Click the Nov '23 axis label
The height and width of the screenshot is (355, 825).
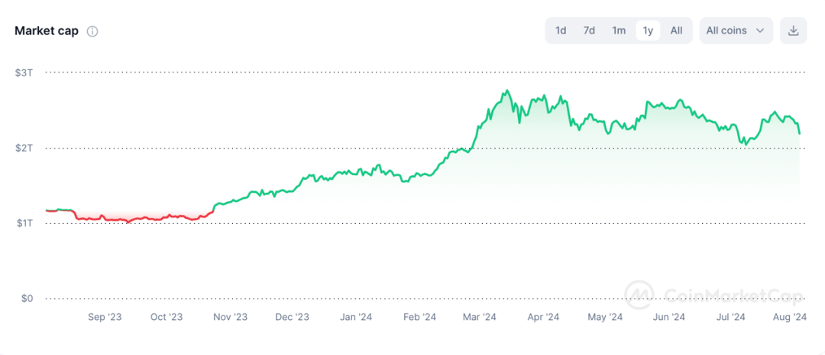point(230,317)
